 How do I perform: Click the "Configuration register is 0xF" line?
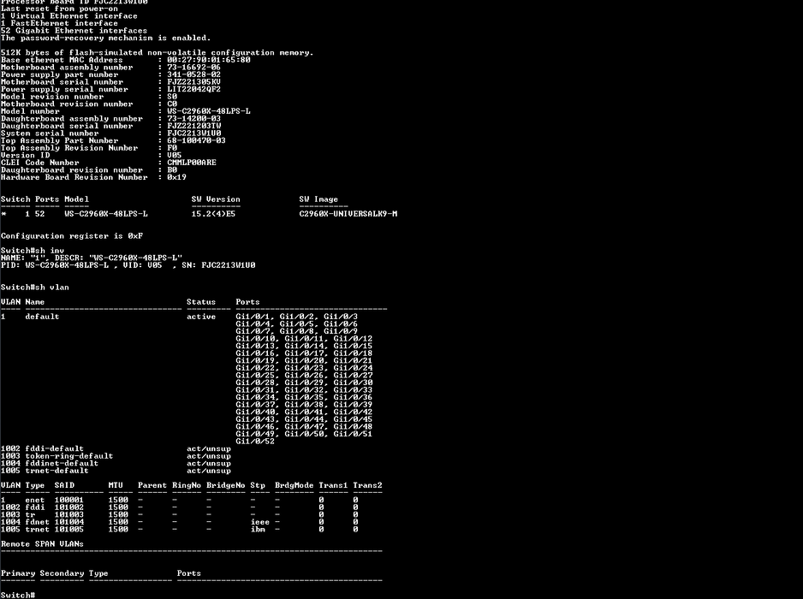(72, 236)
